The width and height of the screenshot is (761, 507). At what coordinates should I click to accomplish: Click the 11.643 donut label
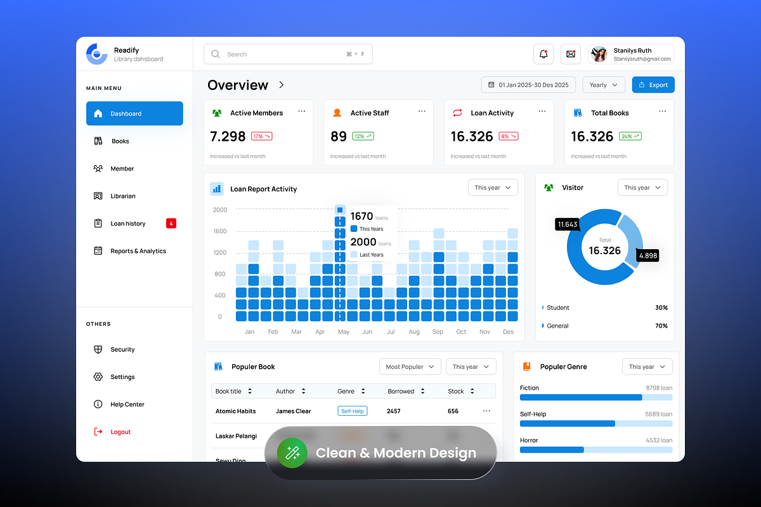[568, 224]
